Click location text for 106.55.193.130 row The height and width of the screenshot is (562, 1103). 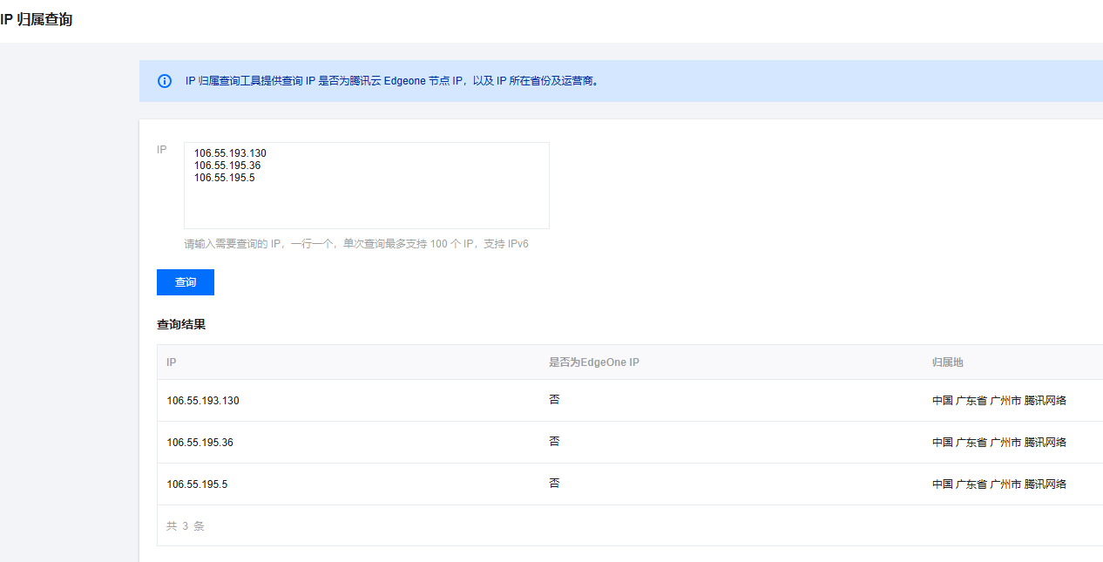coord(999,401)
